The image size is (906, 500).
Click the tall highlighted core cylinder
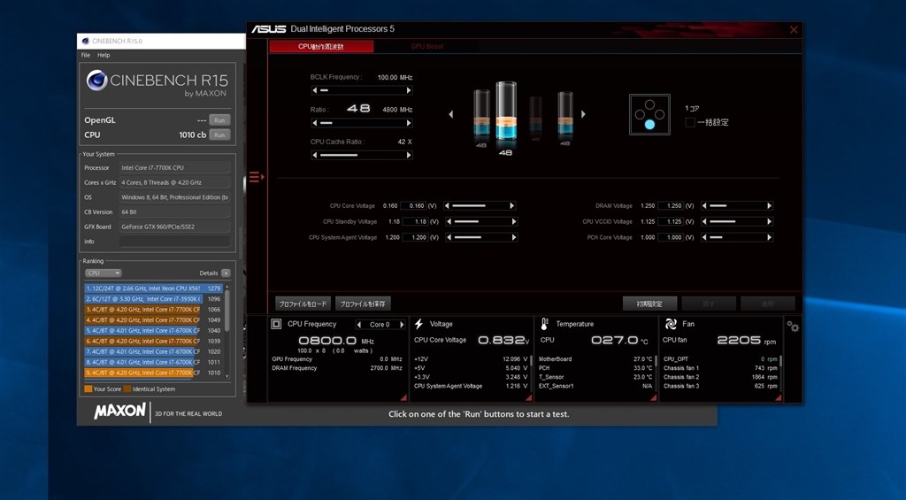pos(505,111)
